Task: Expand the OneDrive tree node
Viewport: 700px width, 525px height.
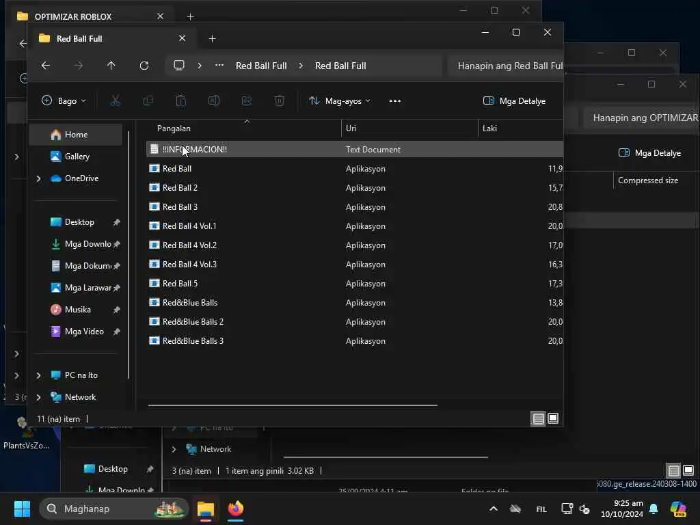Action: click(39, 178)
